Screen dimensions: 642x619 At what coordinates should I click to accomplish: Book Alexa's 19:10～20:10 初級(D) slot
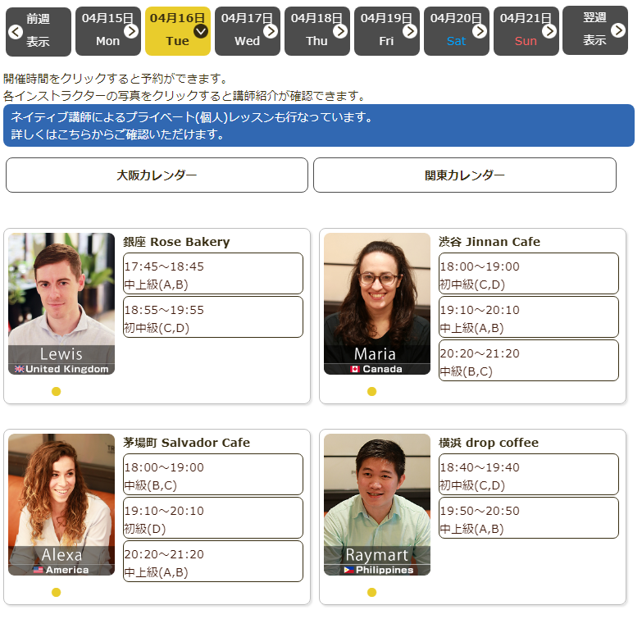point(213,518)
